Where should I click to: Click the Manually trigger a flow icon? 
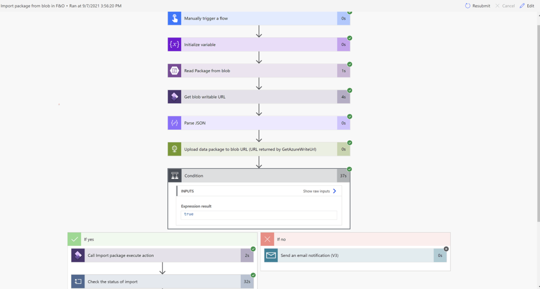pos(175,18)
